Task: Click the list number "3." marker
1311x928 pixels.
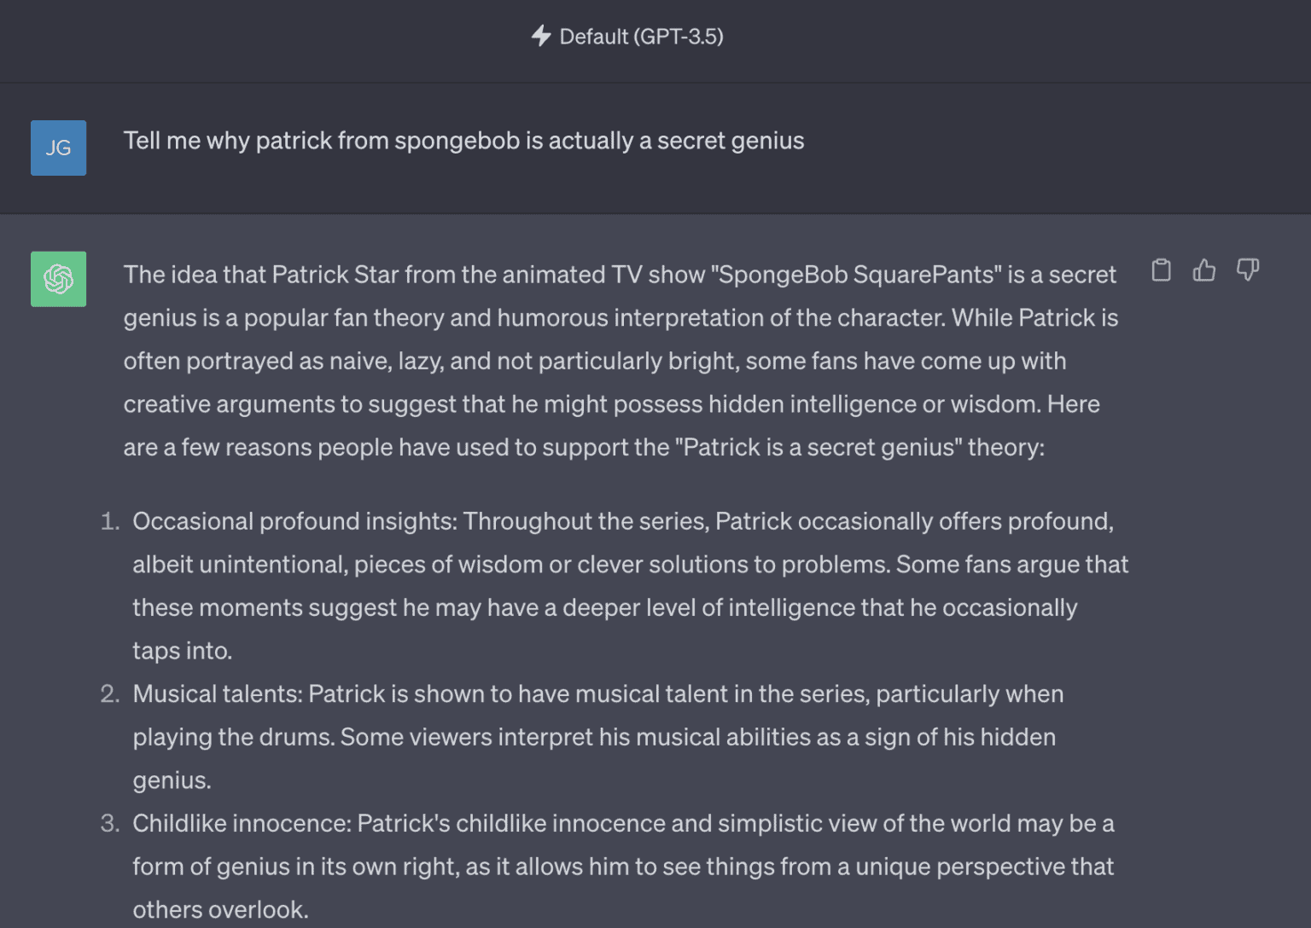Action: pyautogui.click(x=109, y=823)
